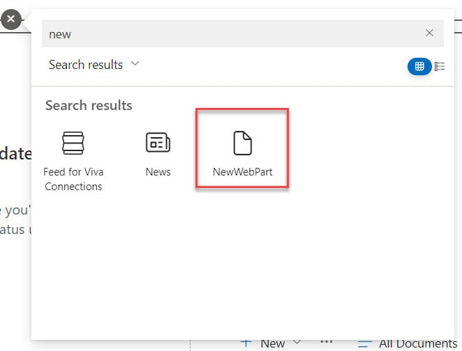Close the web part picker with the X circle
Screen dimensions: 462x351
(x=11, y=19)
